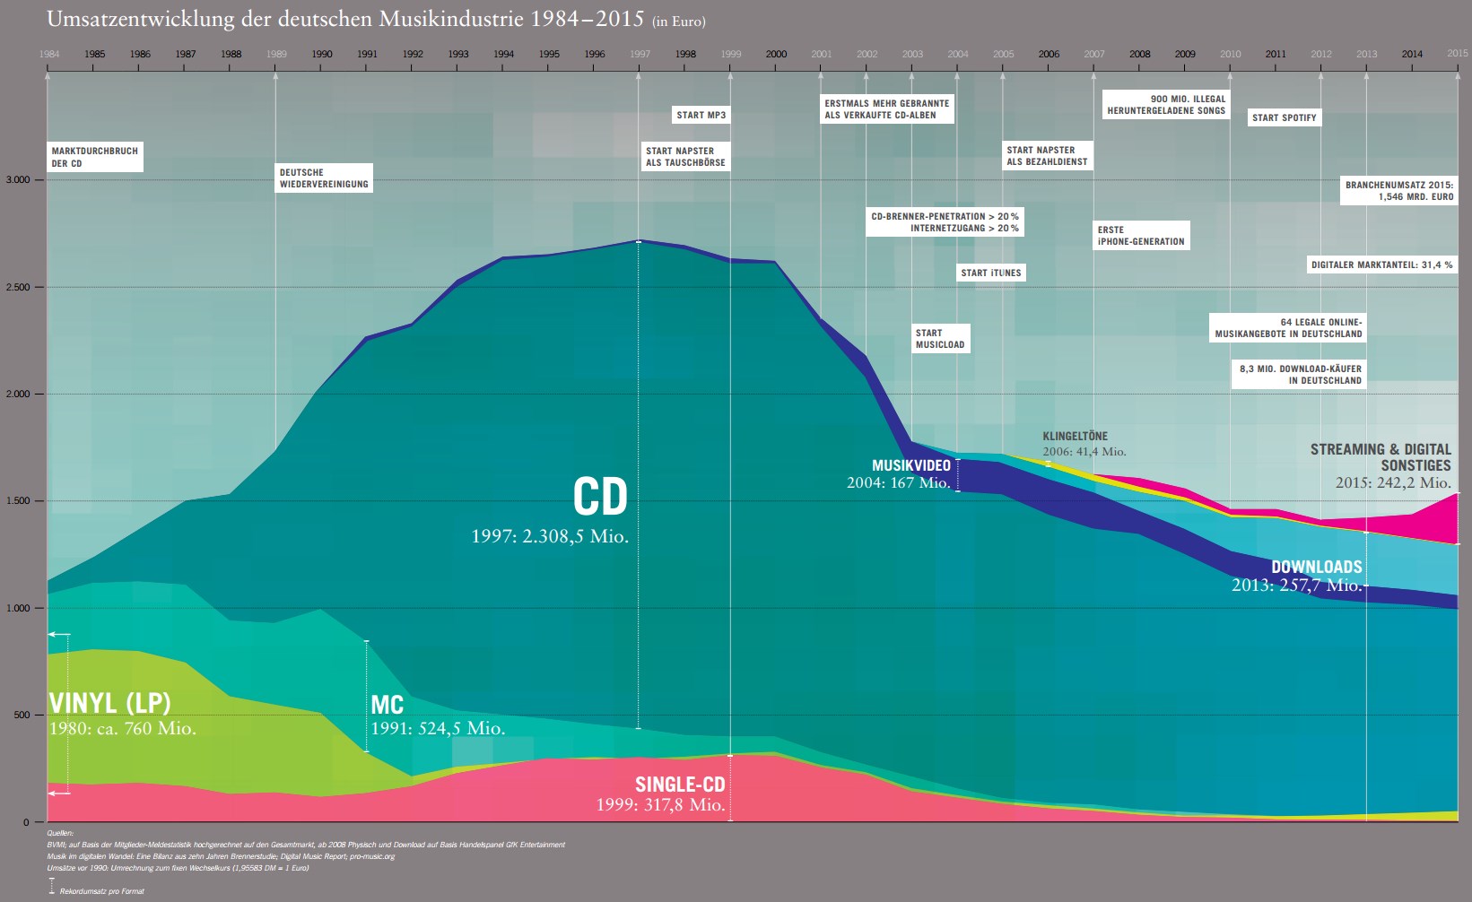Click the 'Start Spotify' annotation box
Viewport: 1472px width, 902px height.
click(1284, 117)
